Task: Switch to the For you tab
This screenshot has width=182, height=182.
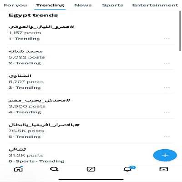Action: pyautogui.click(x=15, y=5)
